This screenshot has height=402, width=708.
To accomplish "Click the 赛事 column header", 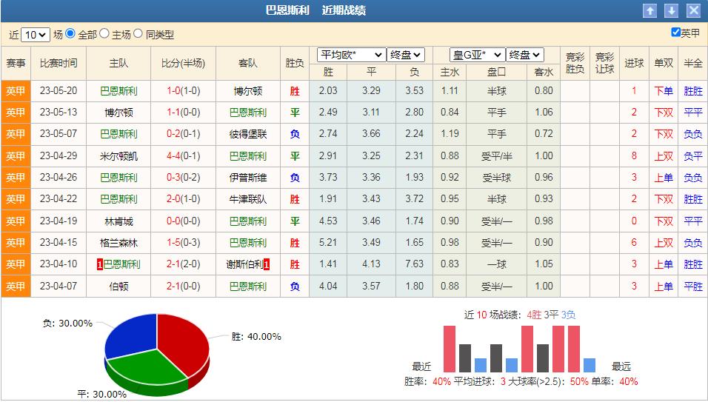I will 16,64.
